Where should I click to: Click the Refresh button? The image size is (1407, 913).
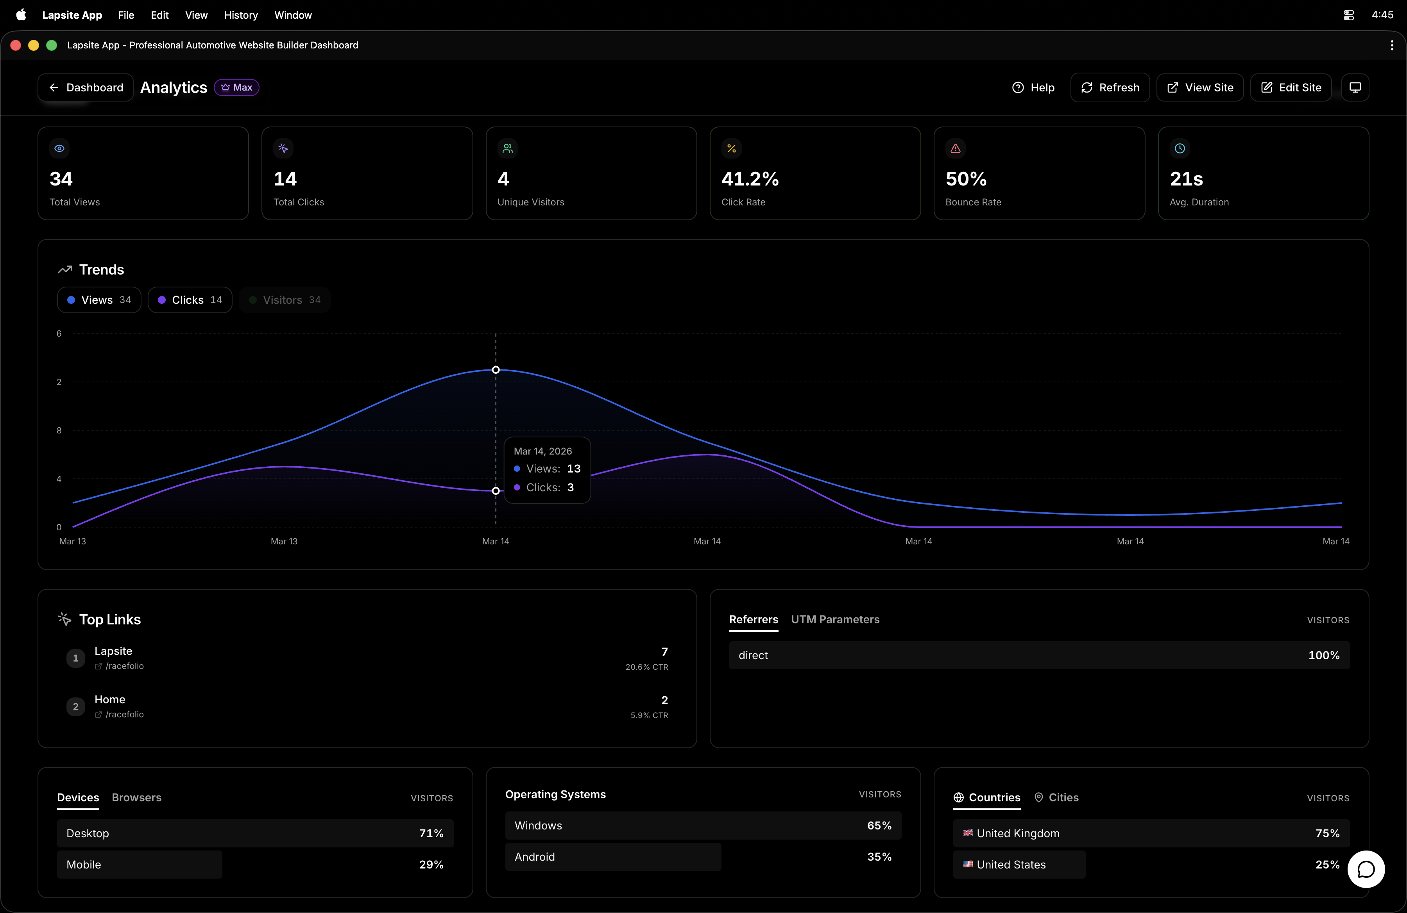coord(1110,87)
